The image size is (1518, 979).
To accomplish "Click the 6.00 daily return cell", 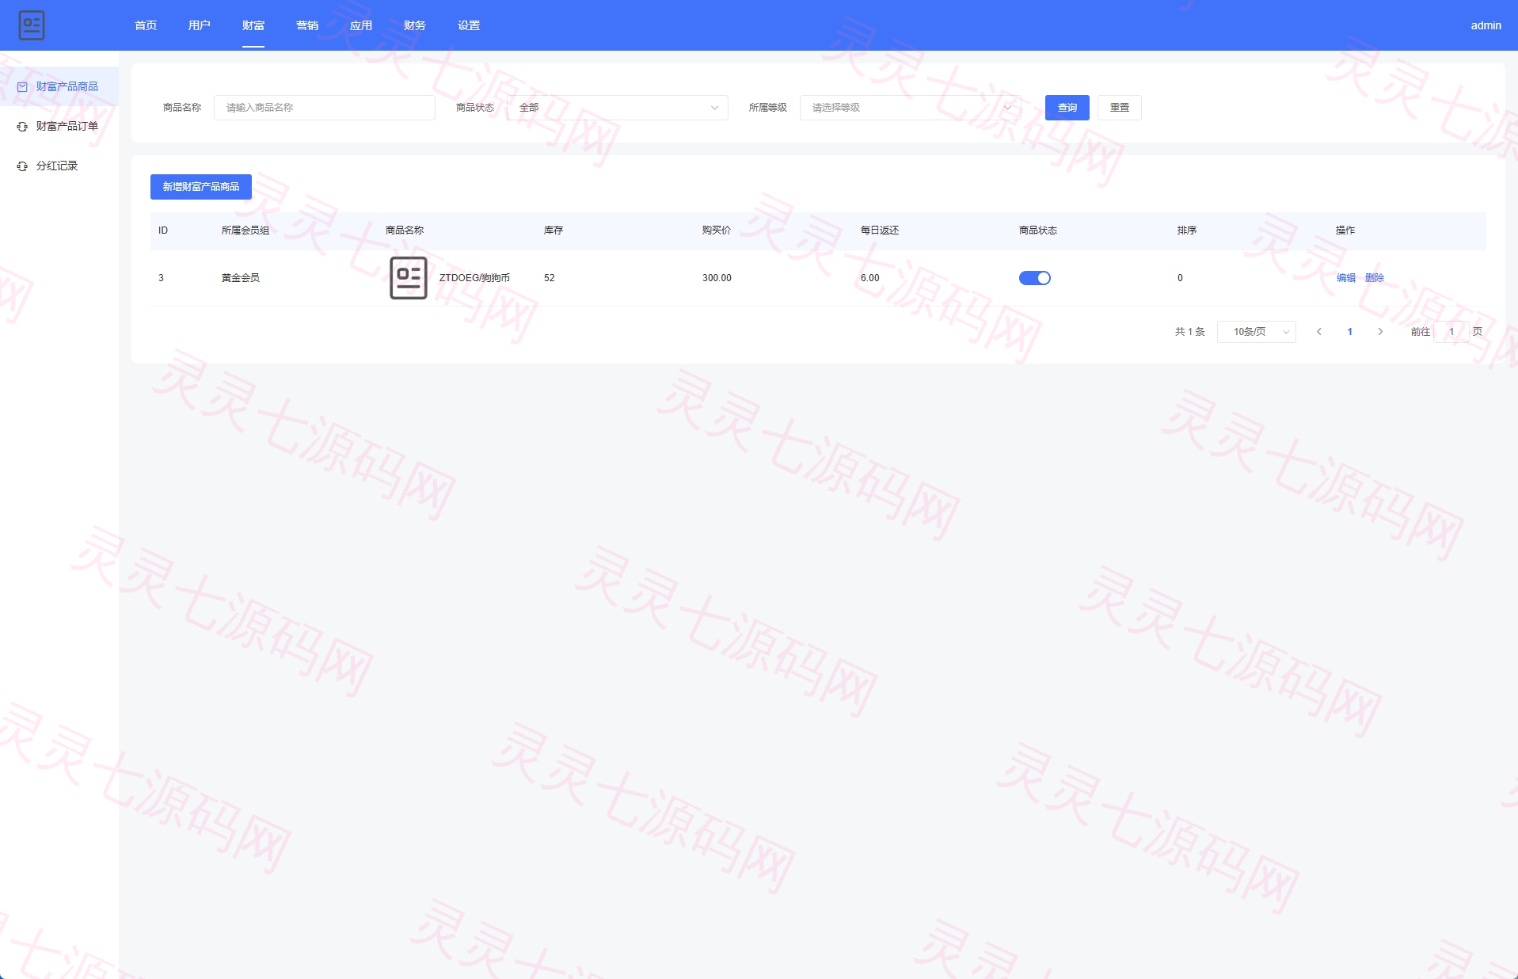I will coord(870,278).
